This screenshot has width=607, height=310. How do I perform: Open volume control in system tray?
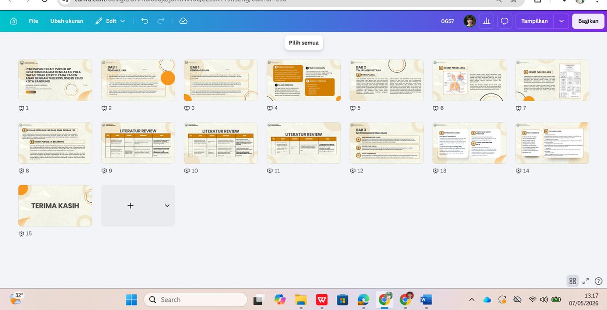click(545, 299)
